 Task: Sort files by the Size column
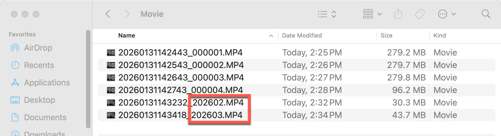point(386,36)
